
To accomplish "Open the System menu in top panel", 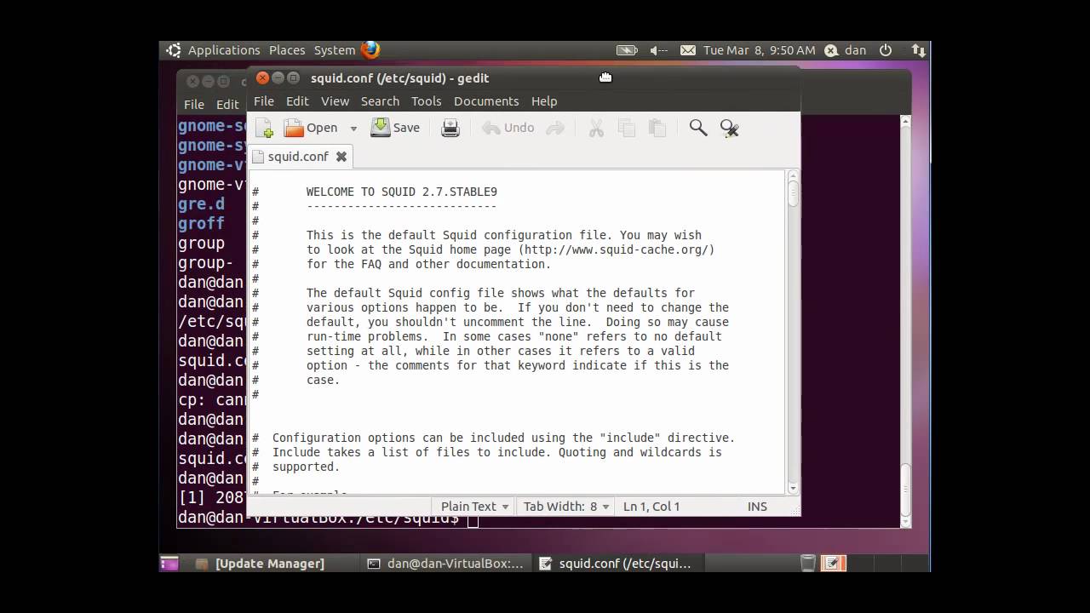I will pos(335,50).
